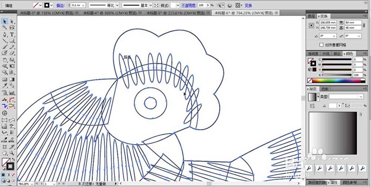Click the X position field 106.659 mm

328,23
